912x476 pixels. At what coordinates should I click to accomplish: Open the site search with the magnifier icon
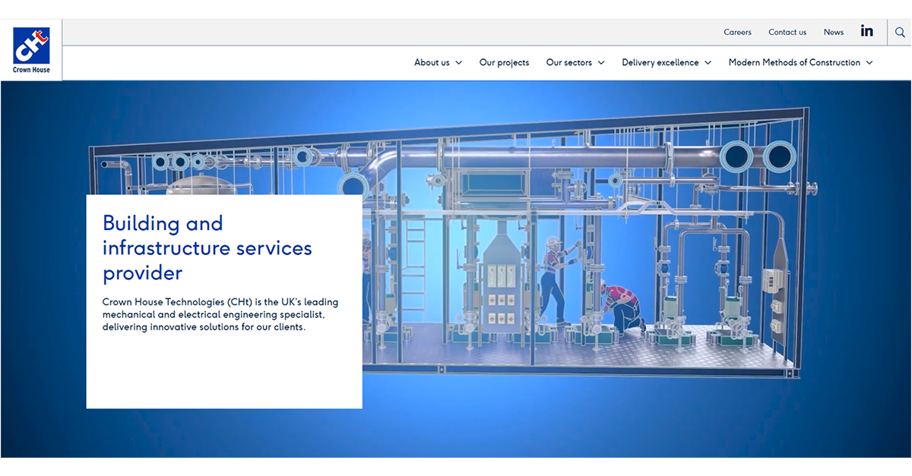[x=900, y=32]
